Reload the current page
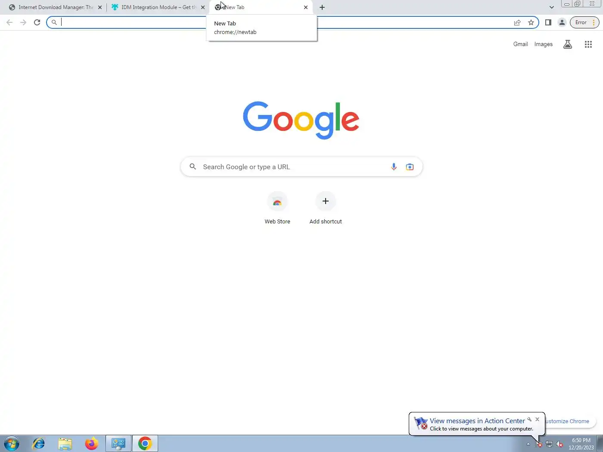 [37, 22]
